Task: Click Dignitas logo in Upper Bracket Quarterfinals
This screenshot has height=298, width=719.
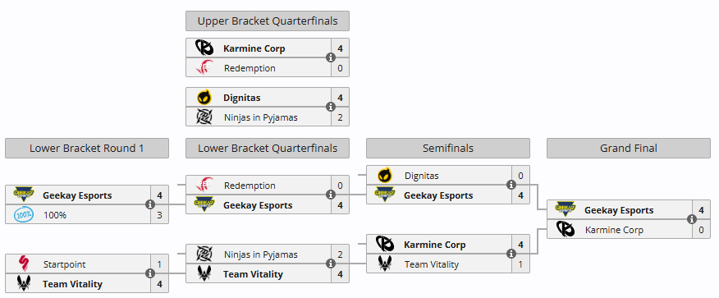Action: 204,98
